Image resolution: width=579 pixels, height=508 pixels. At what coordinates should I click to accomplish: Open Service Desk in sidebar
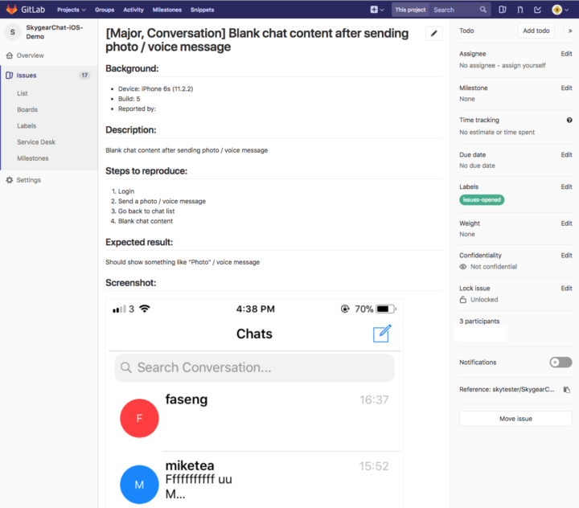[36, 142]
